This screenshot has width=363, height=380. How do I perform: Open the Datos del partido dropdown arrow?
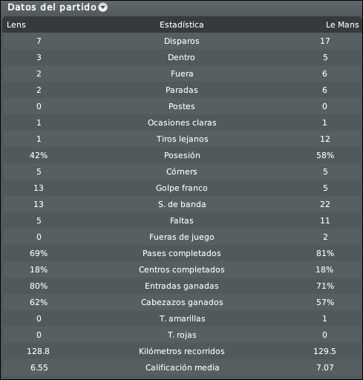(x=102, y=7)
